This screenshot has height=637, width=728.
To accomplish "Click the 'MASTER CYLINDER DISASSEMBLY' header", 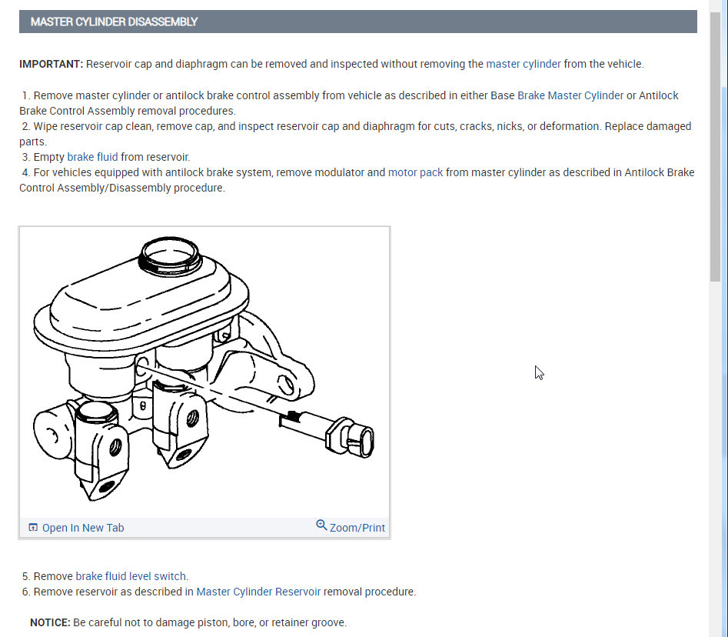I will point(358,22).
